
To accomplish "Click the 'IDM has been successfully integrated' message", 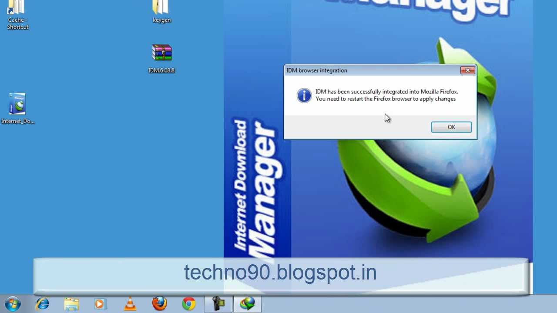I will 387,92.
